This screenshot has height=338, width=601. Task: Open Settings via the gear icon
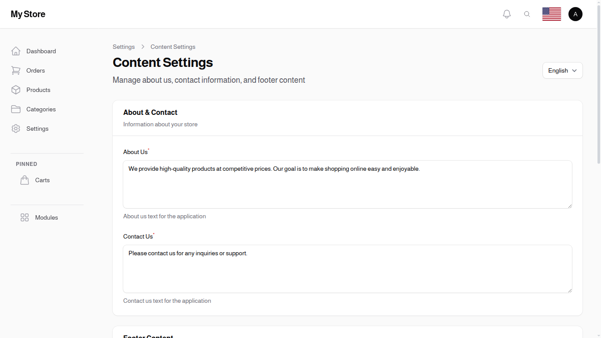point(16,129)
